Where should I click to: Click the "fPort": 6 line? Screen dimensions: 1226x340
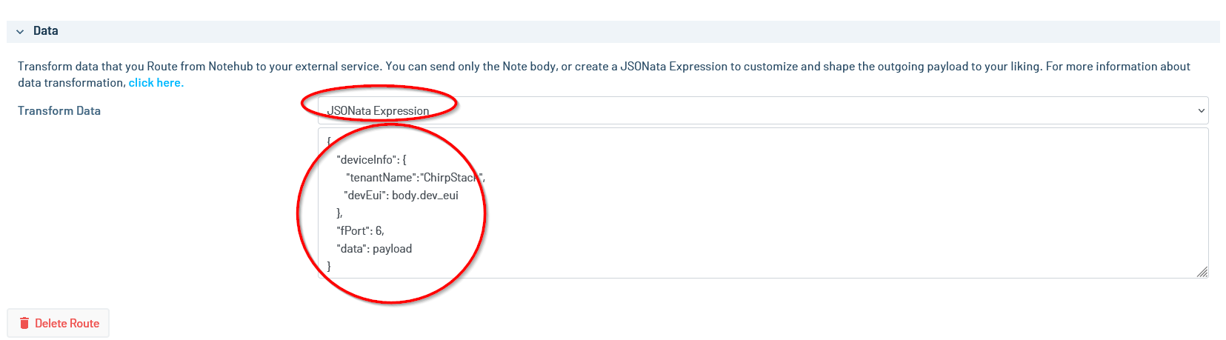[x=360, y=231]
